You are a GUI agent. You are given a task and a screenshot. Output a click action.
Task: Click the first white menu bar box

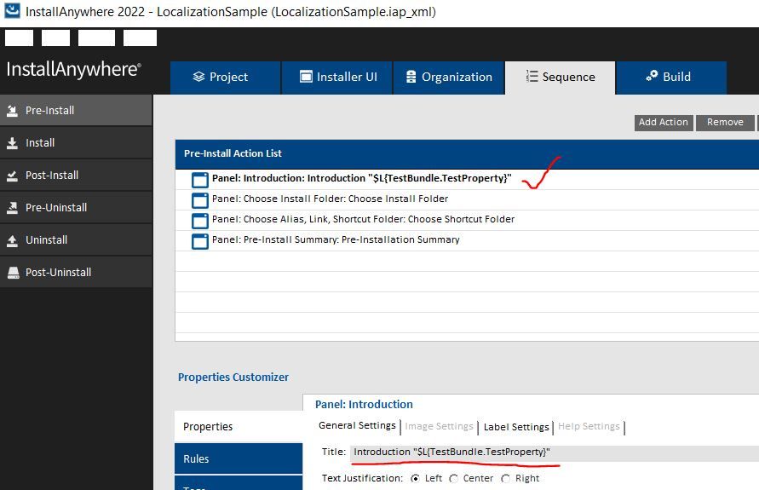19,37
